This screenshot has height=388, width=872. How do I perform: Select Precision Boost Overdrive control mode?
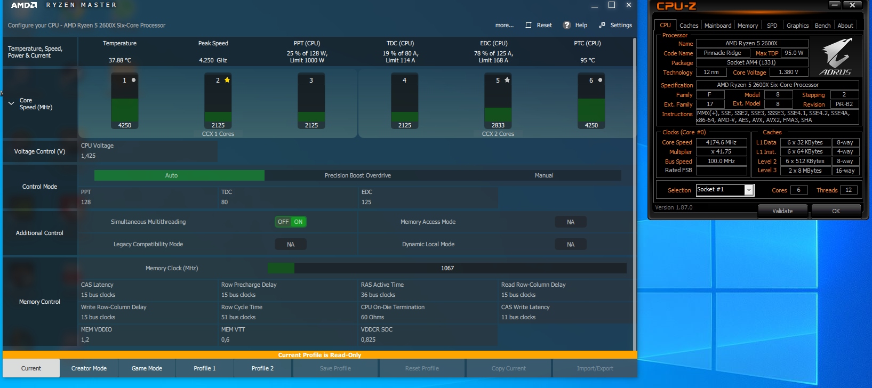(358, 175)
